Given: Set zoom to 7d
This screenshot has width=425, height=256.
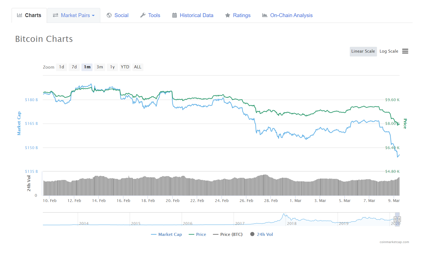Looking at the screenshot, I should pos(74,67).
